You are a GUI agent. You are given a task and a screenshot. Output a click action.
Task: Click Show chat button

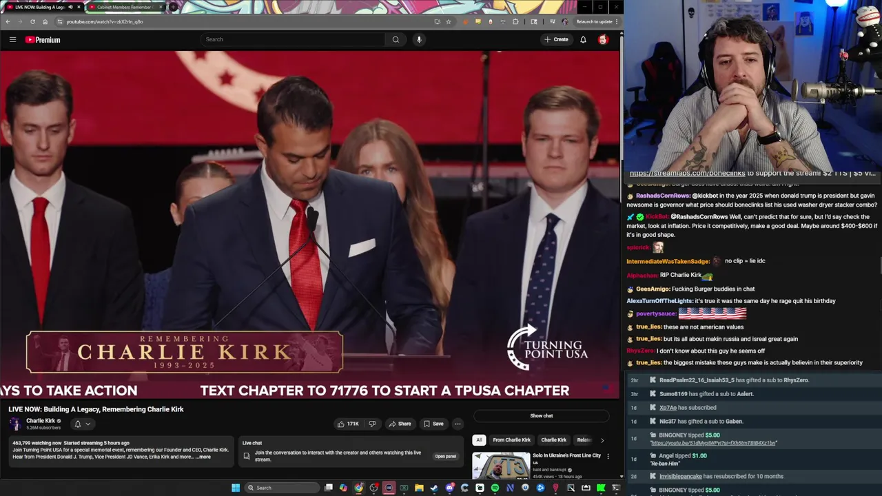[542, 415]
